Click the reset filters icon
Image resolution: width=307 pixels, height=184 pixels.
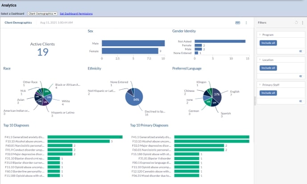(x=296, y=22)
